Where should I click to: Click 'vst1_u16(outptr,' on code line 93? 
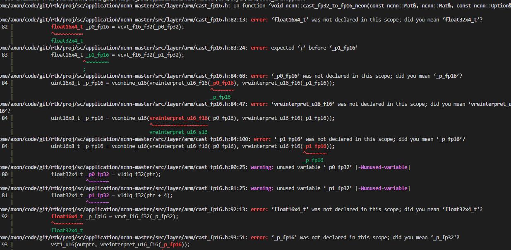pos(74,244)
